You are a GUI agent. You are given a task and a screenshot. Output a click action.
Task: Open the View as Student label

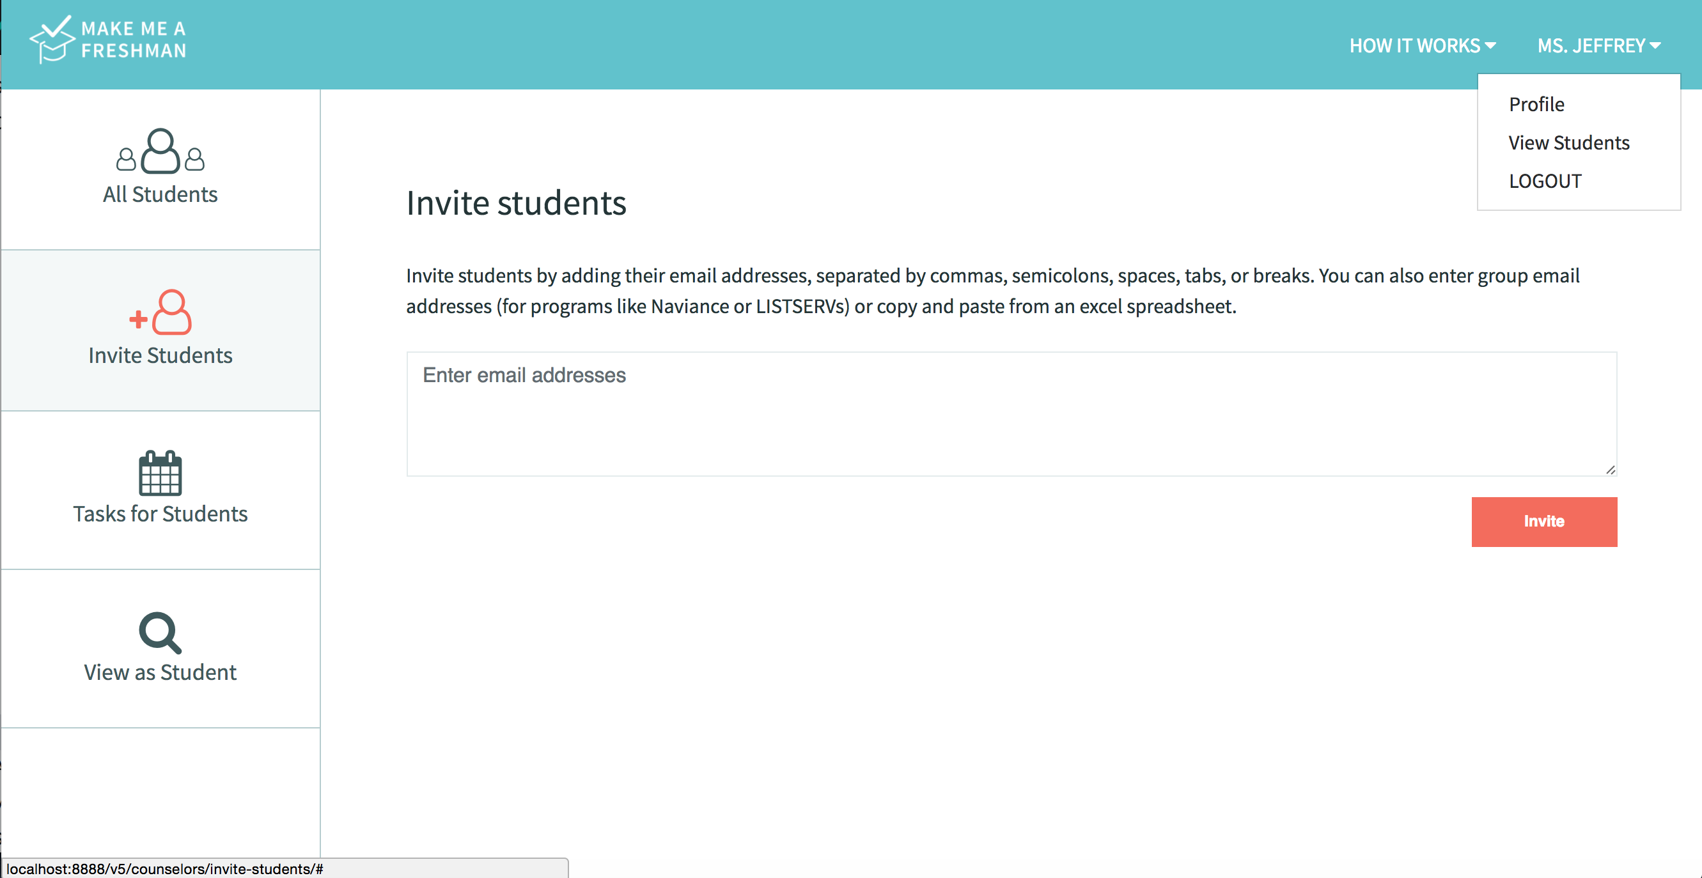click(160, 672)
